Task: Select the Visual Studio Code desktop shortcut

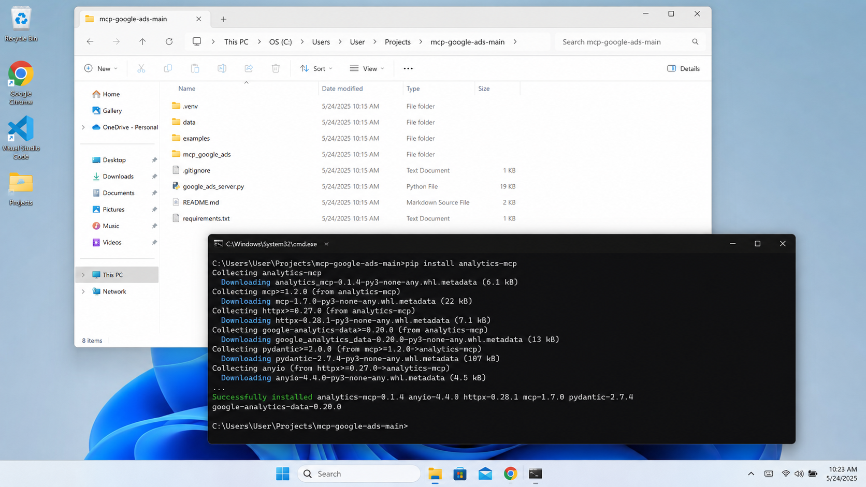Action: [x=21, y=138]
